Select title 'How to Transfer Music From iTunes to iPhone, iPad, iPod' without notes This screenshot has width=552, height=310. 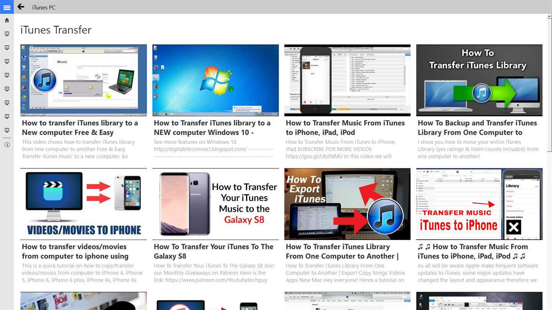tap(345, 128)
